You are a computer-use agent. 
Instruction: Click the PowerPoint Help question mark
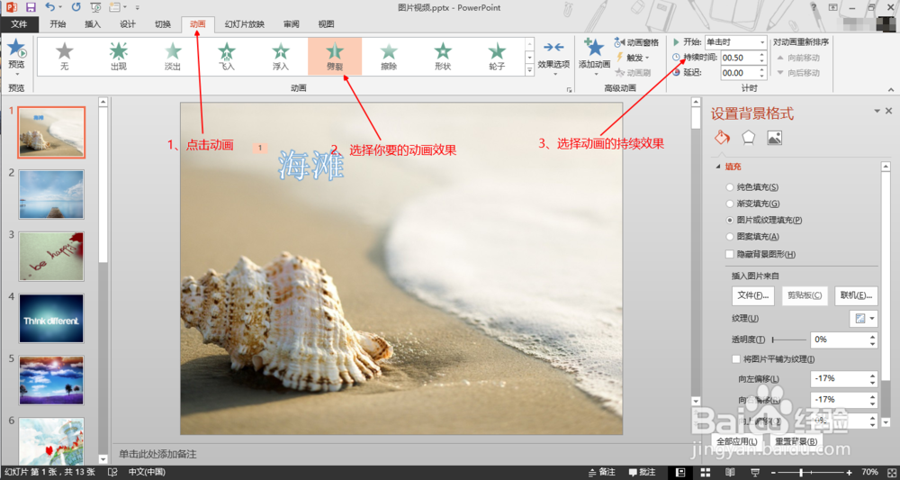(814, 7)
